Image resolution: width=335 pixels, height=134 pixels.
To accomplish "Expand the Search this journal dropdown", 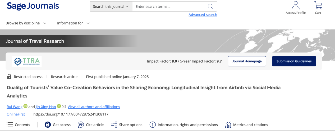I will tap(111, 7).
